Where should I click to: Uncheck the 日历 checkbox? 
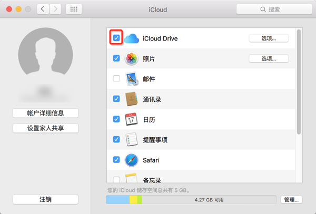[116, 119]
